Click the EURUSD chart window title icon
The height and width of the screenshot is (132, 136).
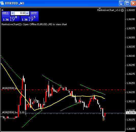coord(2,3)
